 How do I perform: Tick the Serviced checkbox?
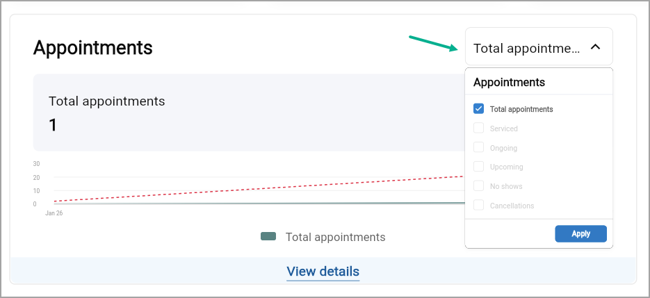(478, 128)
